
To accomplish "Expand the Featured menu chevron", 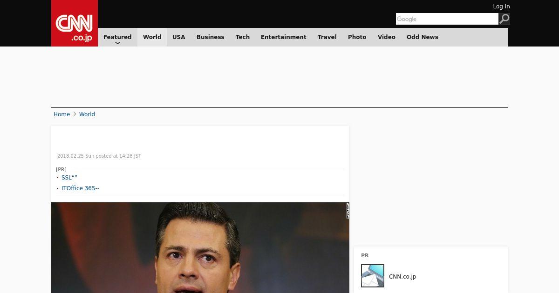I will tap(117, 43).
